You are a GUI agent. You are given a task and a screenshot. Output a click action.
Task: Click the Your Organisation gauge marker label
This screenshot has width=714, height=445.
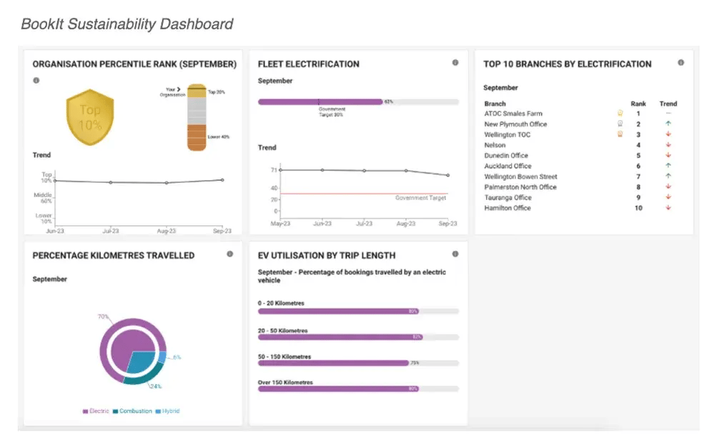click(172, 92)
